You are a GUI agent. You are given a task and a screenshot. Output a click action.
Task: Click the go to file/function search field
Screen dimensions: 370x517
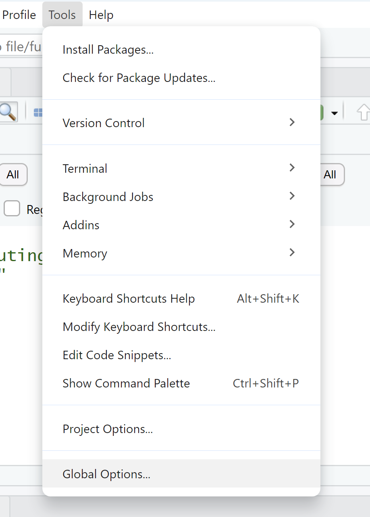click(x=21, y=47)
